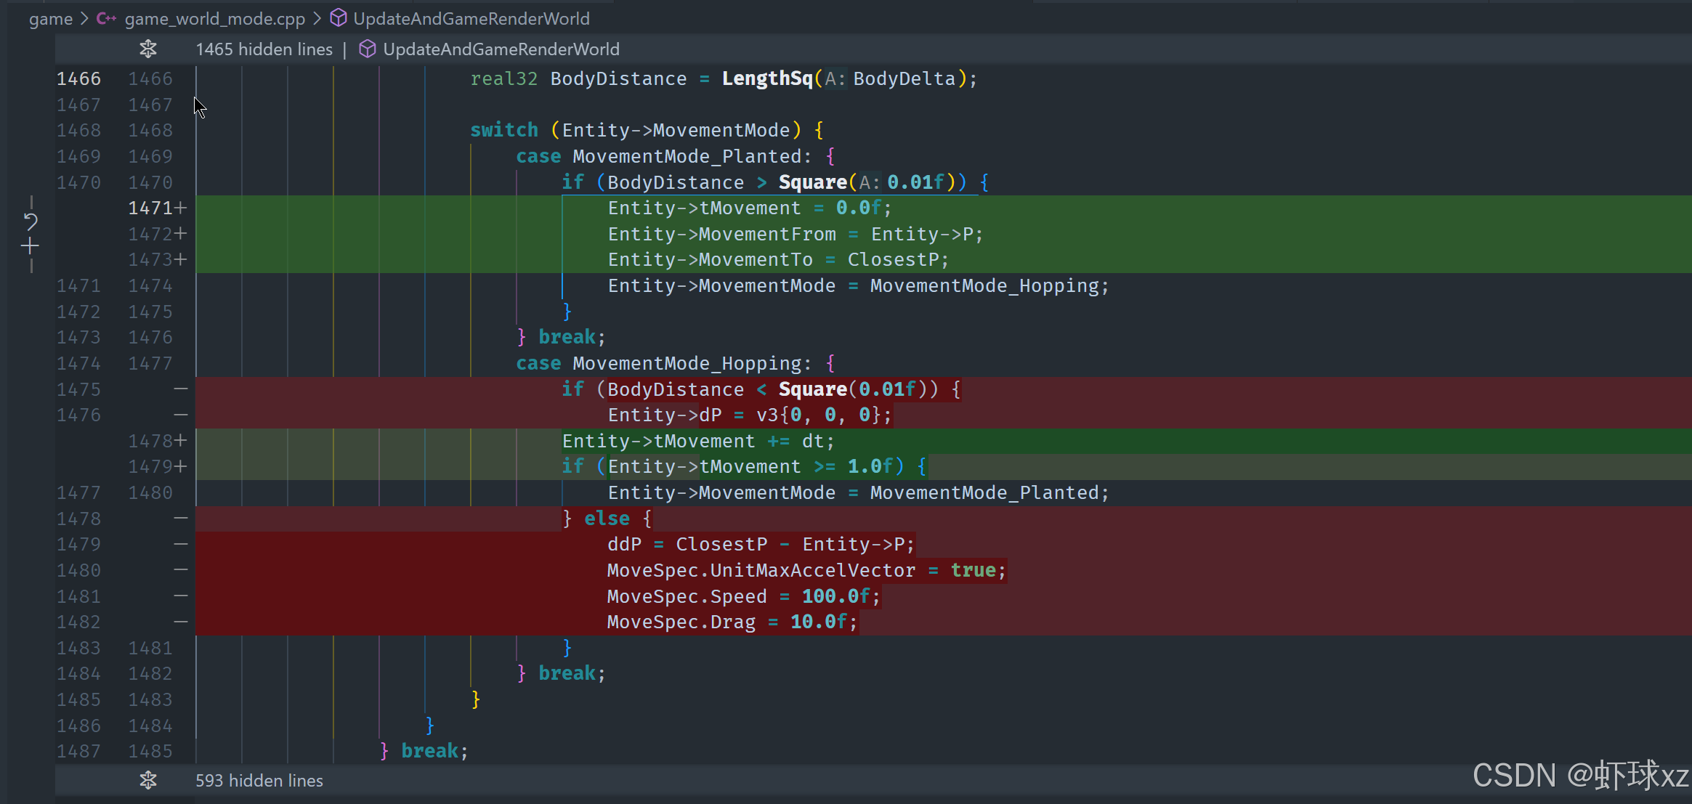This screenshot has width=1692, height=804.
Task: Click the revert change arrow in the gutter
Action: coord(31,221)
